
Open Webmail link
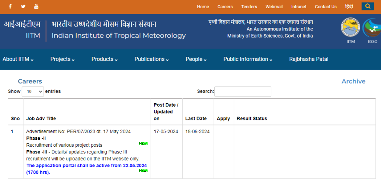click(x=274, y=7)
